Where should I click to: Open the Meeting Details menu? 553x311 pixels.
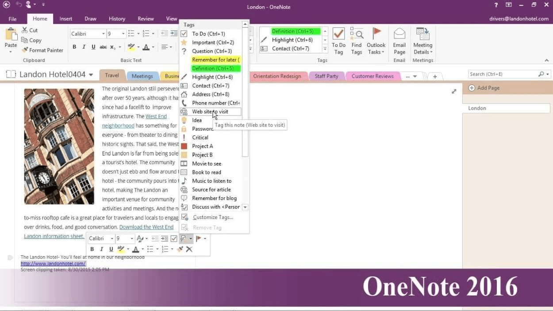423,41
